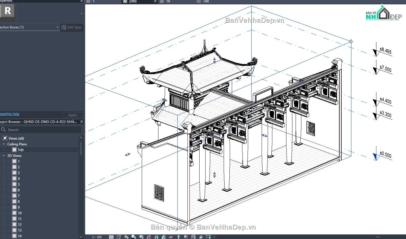Toggle crop view icon

tap(149, 237)
